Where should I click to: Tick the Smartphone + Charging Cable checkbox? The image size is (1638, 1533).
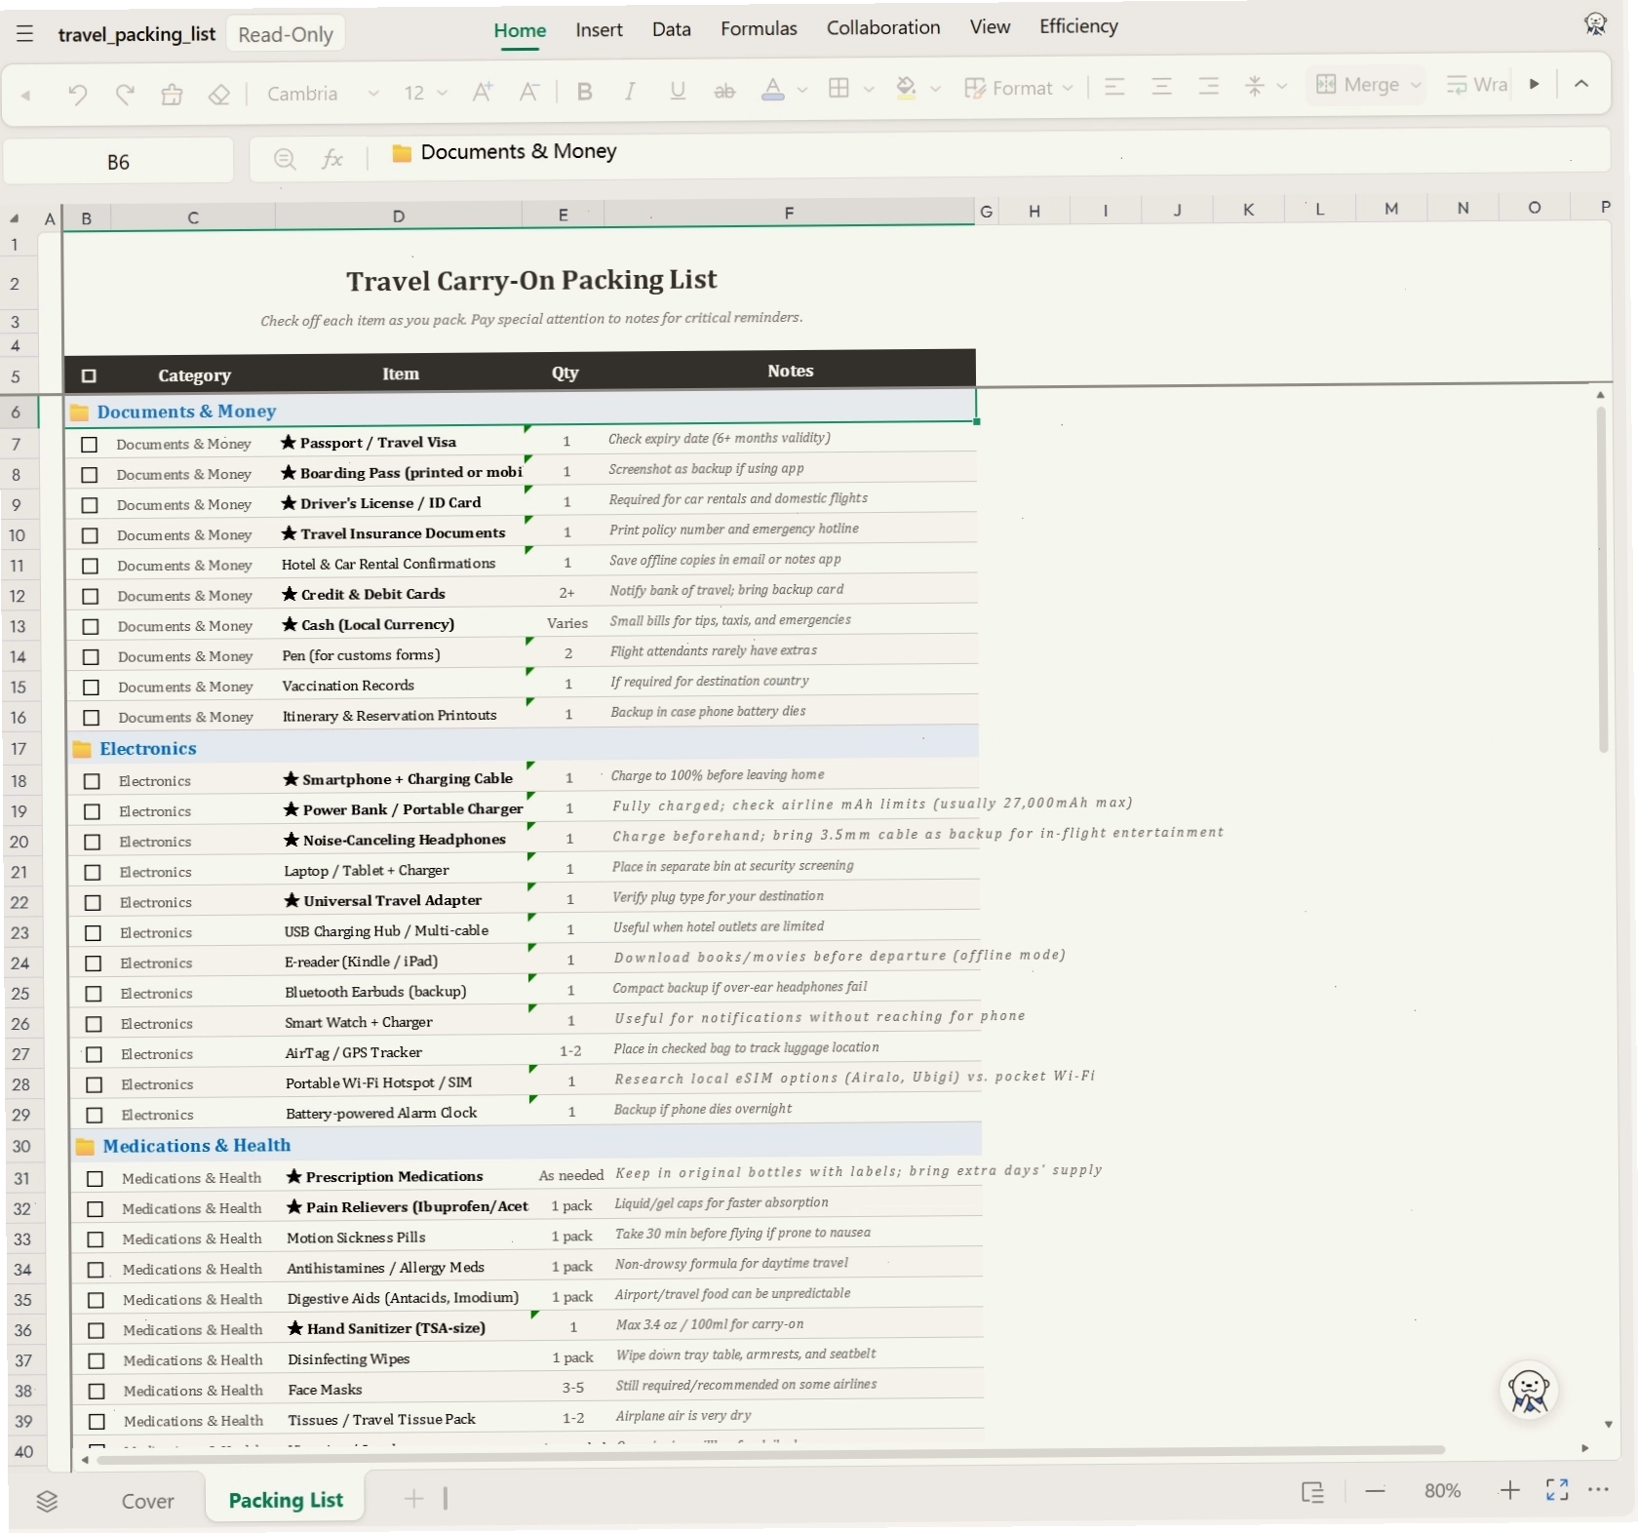(x=92, y=781)
